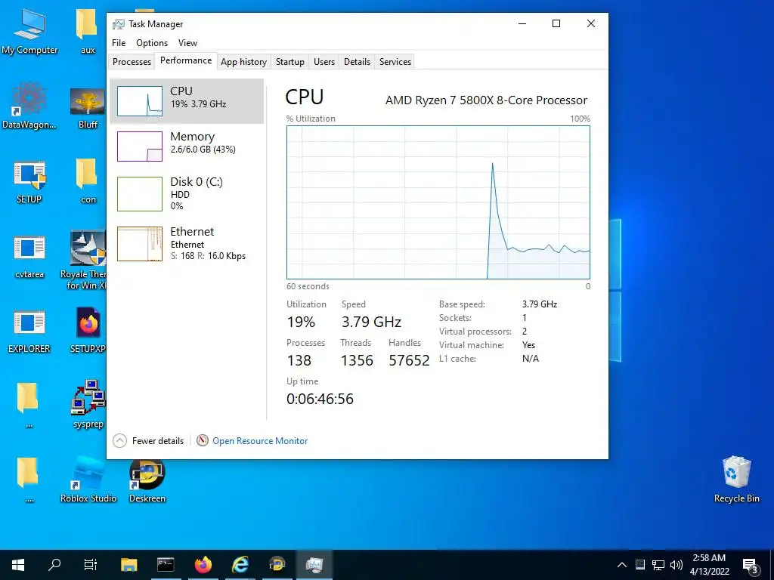
Task: Select the Memory performance entry
Action: (187, 146)
